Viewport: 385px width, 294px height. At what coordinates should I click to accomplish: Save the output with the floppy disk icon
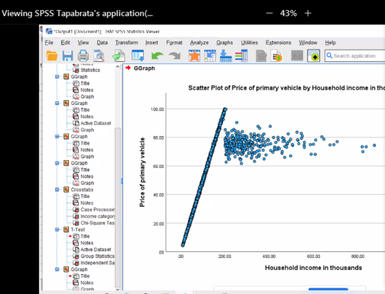pos(67,56)
